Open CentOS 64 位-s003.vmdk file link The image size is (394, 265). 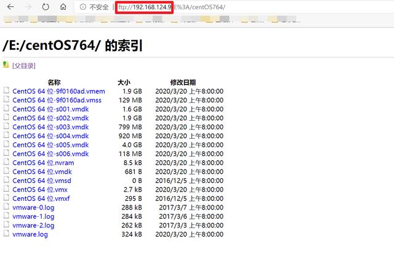(50, 127)
